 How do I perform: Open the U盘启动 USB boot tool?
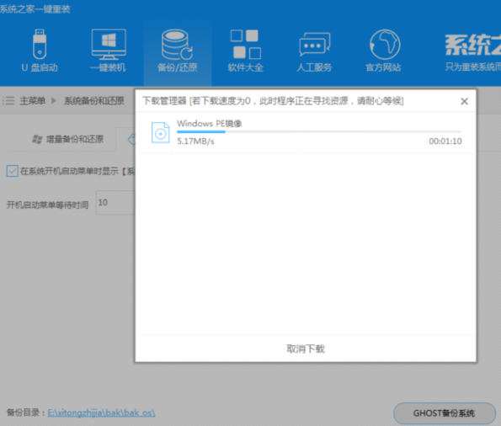40,51
